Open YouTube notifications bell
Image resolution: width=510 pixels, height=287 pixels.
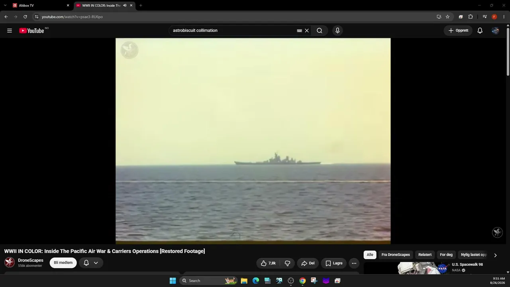click(480, 31)
